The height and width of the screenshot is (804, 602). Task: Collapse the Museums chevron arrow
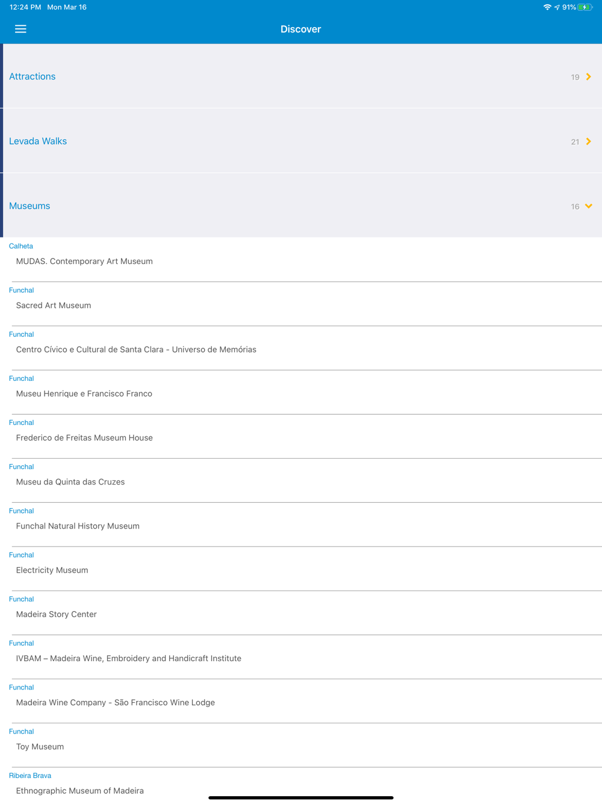[589, 206]
